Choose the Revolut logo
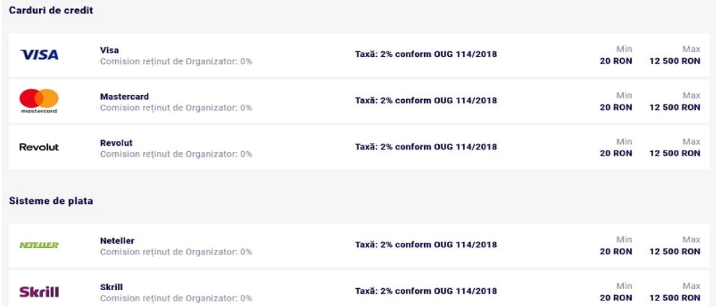This screenshot has width=717, height=306. pyautogui.click(x=39, y=147)
